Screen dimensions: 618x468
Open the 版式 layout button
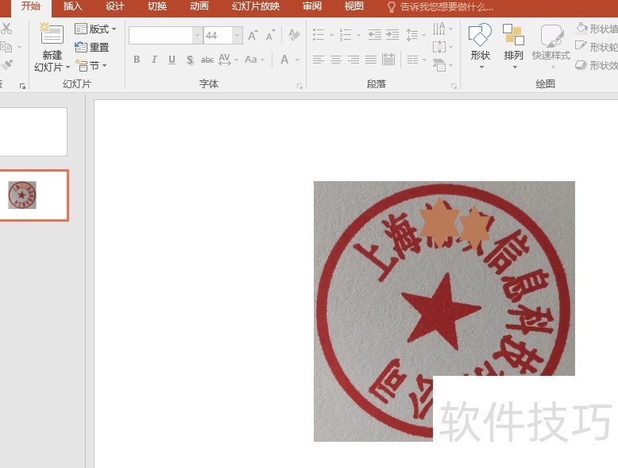point(95,29)
